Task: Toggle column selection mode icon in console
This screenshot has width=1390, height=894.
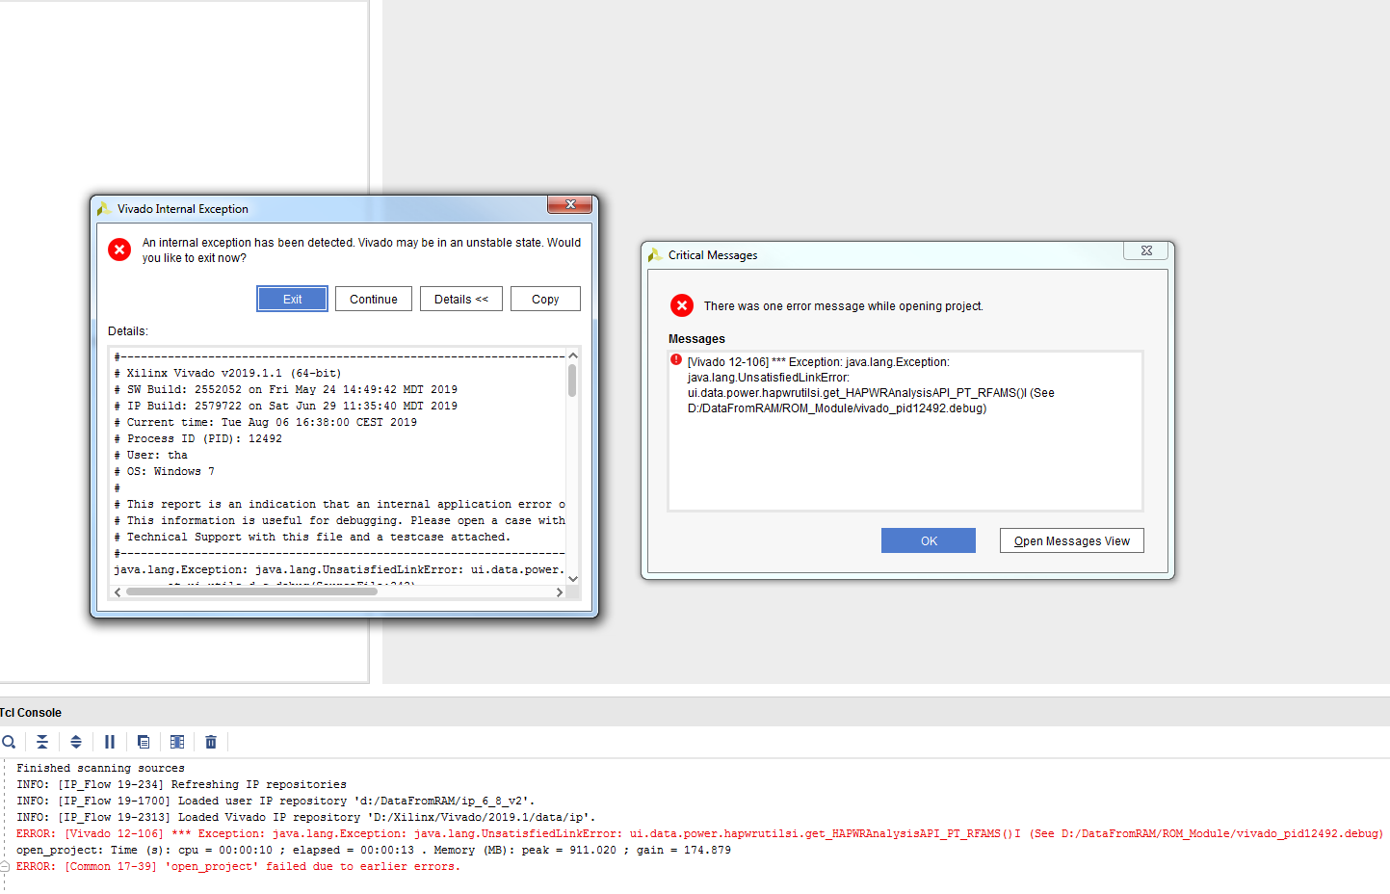Action: (x=177, y=742)
